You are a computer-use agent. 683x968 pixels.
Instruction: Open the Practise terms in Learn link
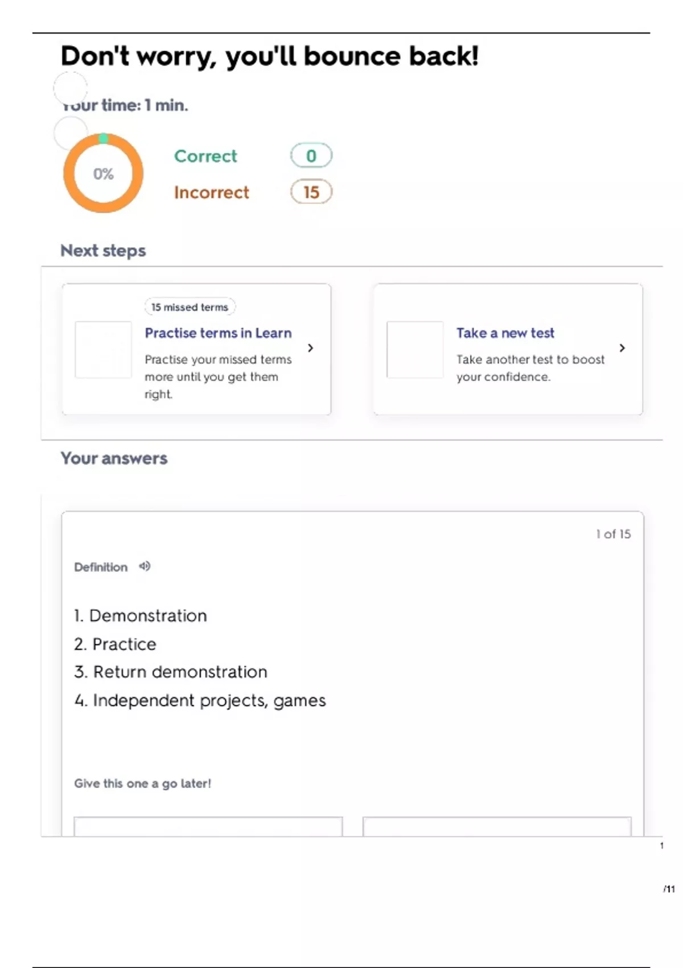(x=218, y=333)
